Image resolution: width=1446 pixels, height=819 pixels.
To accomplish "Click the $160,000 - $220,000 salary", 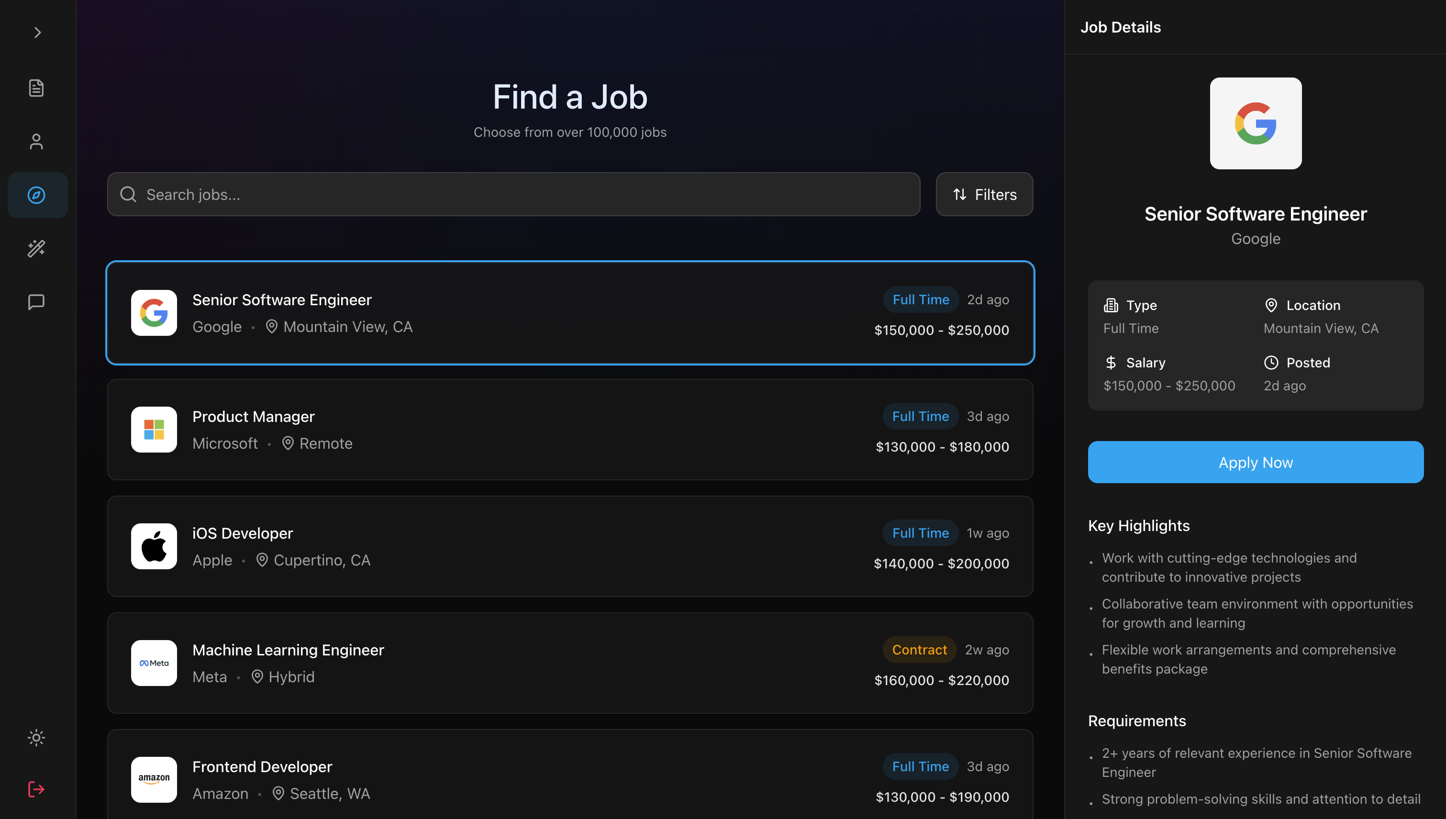I will tap(942, 680).
